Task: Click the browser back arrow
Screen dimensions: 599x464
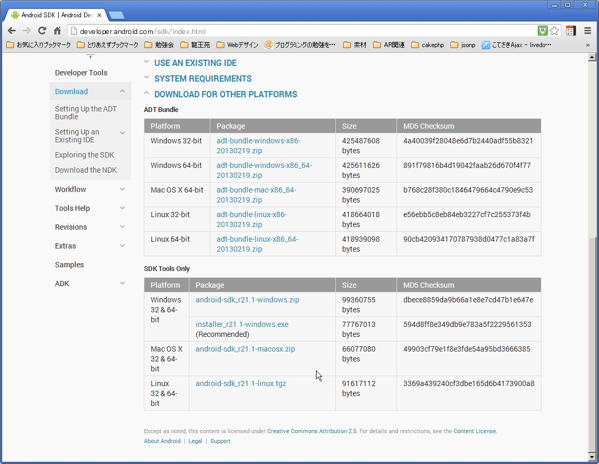Action: 12,31
